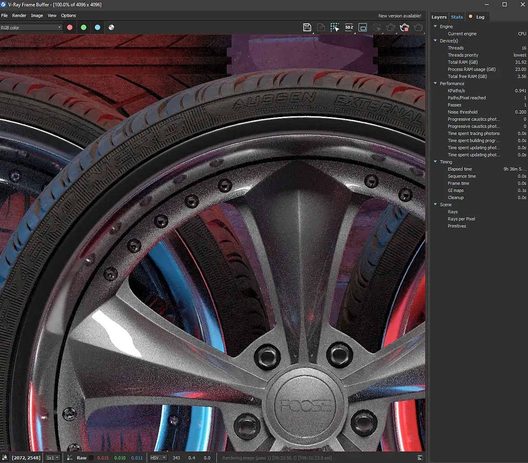Switch to the Layers tab
This screenshot has width=528, height=463.
point(439,17)
